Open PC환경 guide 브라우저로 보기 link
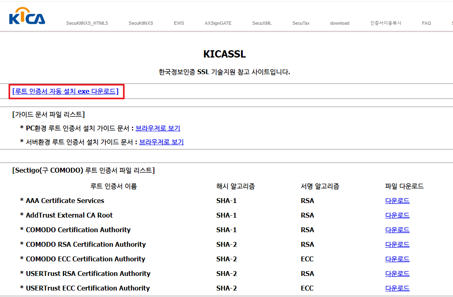 pyautogui.click(x=158, y=128)
